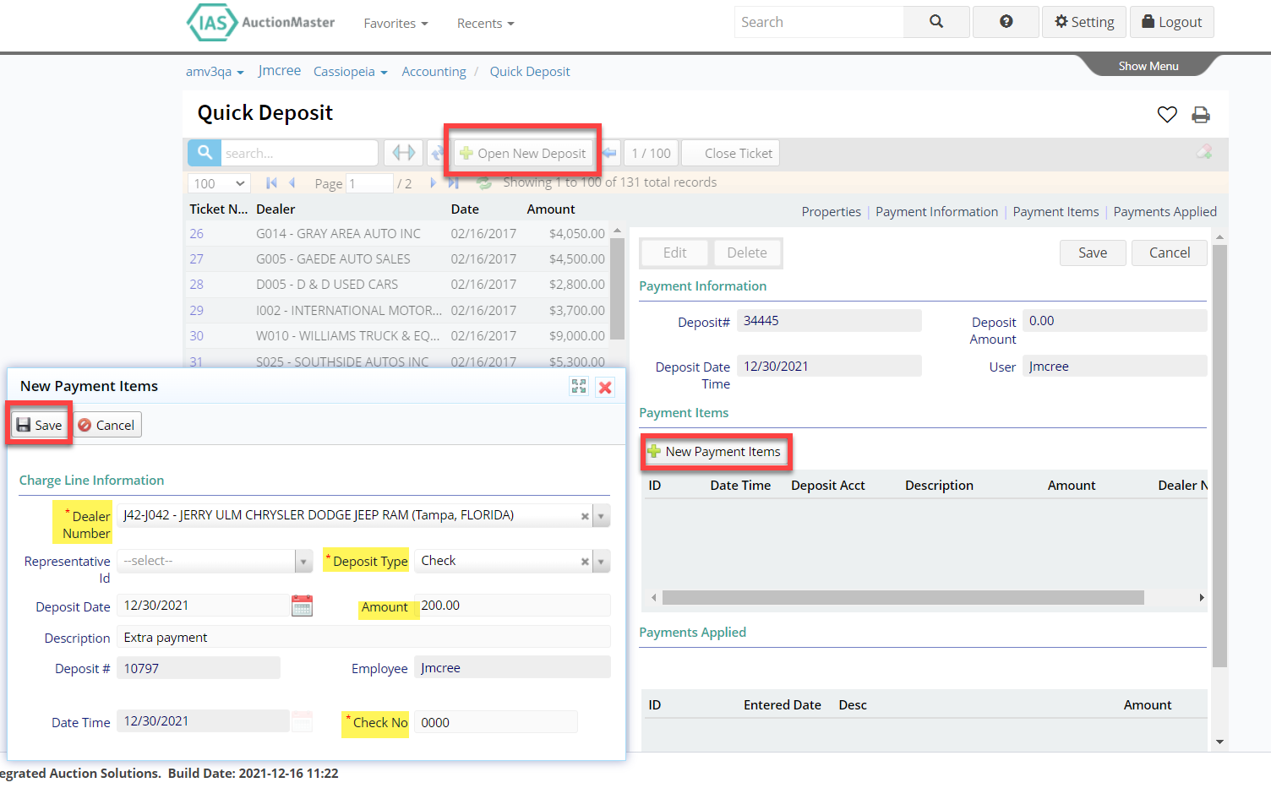Click Show Menu tab at top right
Viewport: 1271px width, 788px height.
tap(1148, 66)
